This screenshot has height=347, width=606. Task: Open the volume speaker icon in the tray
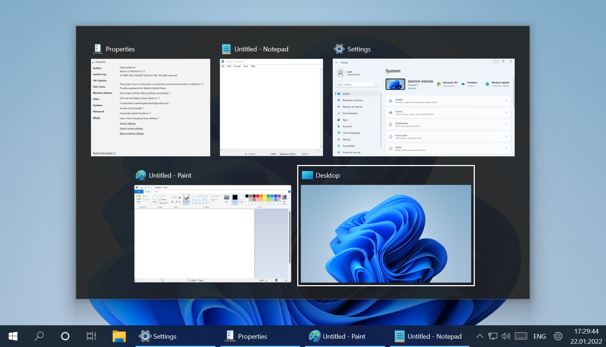pyautogui.click(x=506, y=336)
